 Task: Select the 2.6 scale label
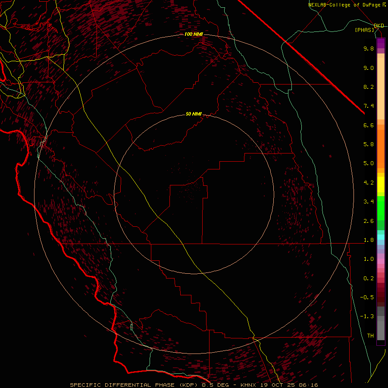point(369,221)
